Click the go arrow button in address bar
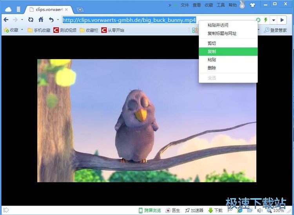 point(282,20)
